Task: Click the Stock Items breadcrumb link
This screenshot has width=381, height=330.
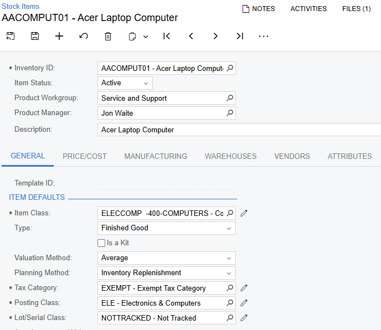Action: [x=20, y=6]
